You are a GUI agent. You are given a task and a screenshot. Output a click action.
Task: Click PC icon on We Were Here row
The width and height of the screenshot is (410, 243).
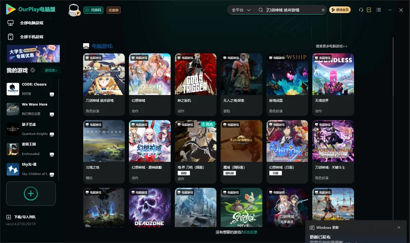click(x=52, y=115)
